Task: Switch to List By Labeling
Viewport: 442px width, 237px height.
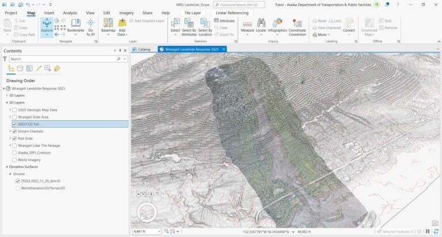Action: (x=57, y=68)
